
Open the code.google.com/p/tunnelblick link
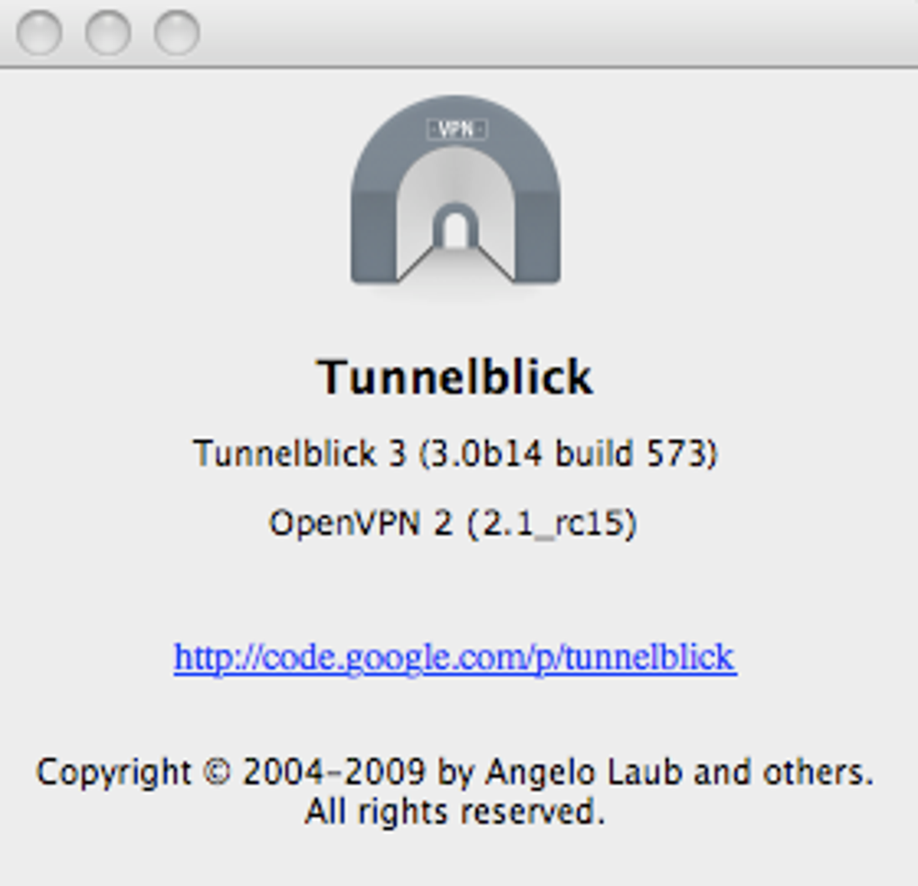[454, 657]
